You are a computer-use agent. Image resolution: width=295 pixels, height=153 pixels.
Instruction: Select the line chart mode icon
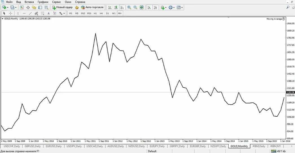click(x=122, y=7)
